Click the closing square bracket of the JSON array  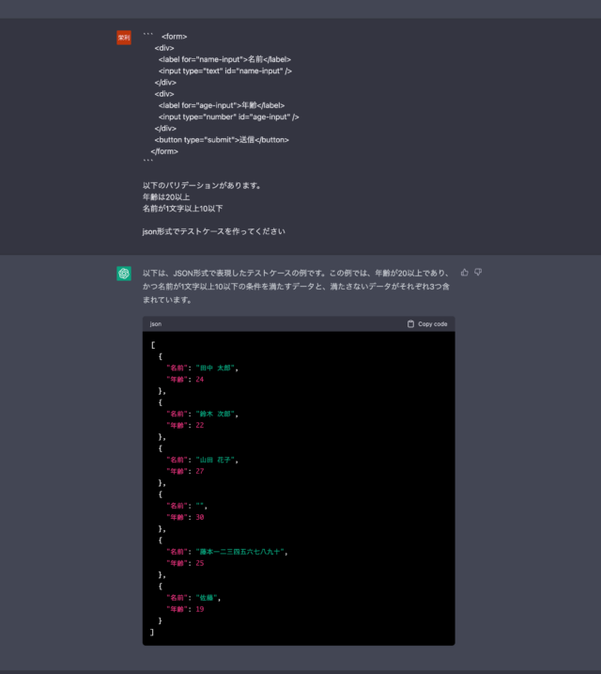[x=152, y=632]
